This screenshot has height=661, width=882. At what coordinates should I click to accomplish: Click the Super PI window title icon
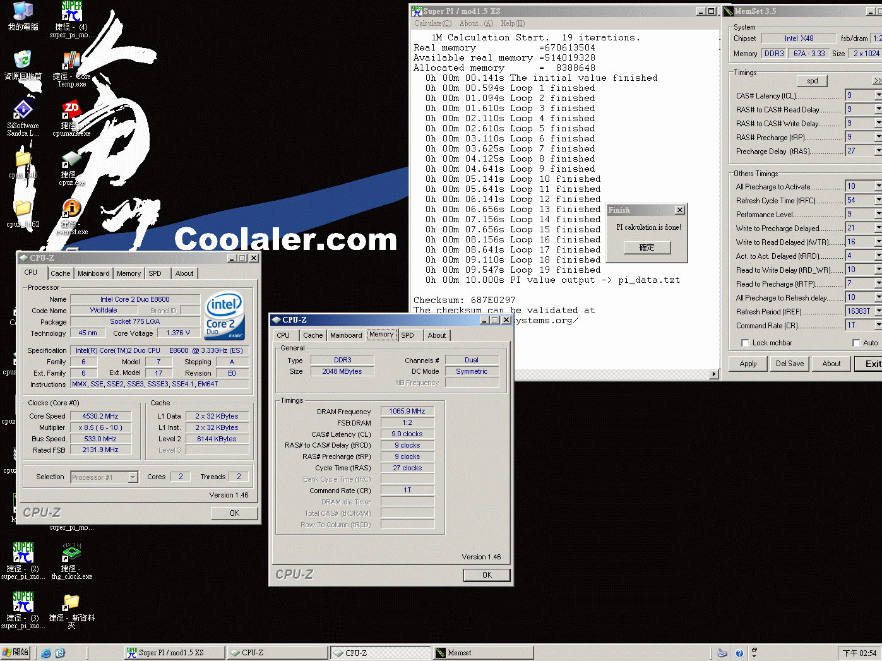point(417,11)
